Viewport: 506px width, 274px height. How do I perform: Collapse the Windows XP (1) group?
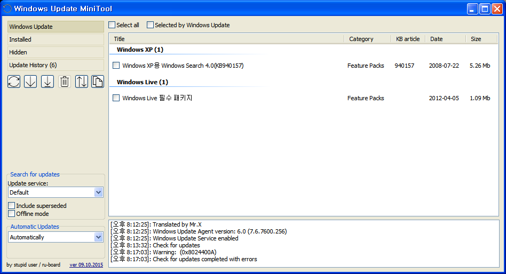[x=140, y=50]
